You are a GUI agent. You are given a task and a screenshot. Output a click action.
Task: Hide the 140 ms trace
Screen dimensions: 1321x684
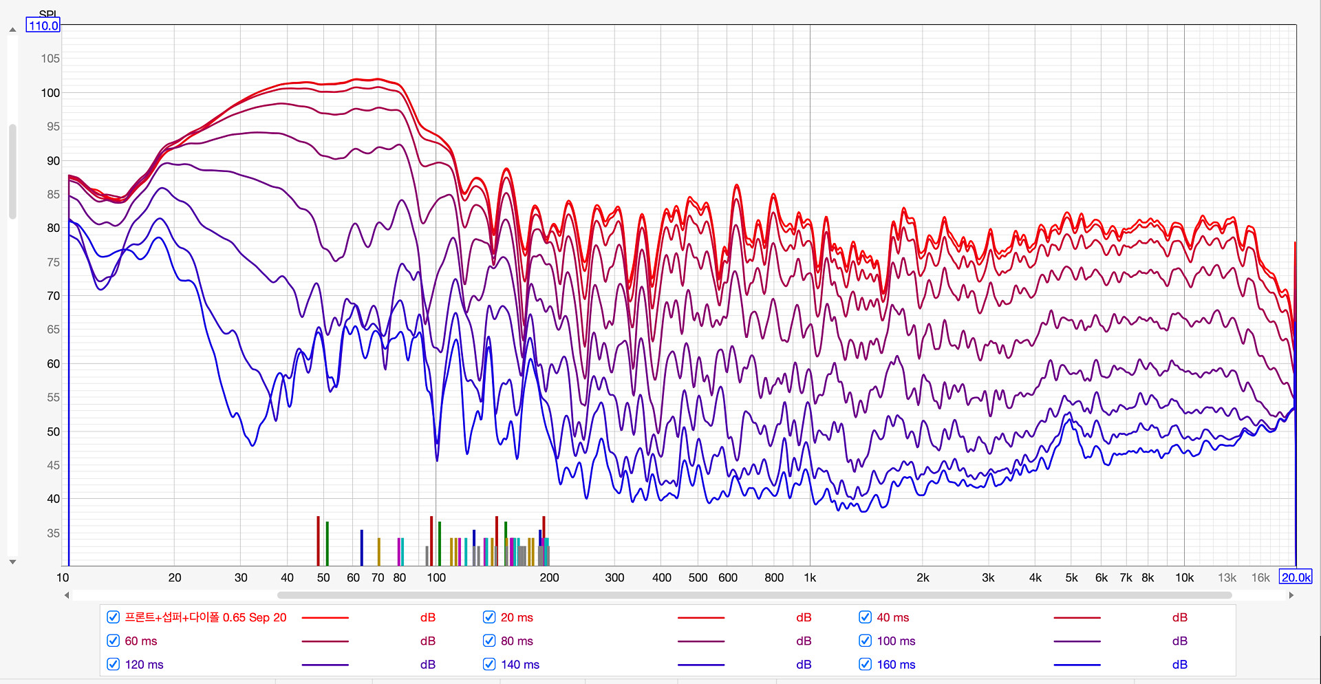(x=489, y=664)
